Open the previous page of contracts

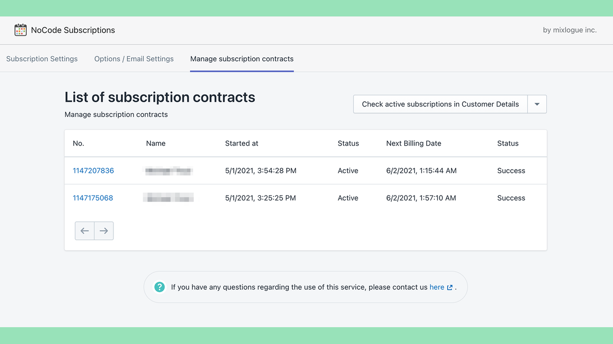click(x=84, y=230)
